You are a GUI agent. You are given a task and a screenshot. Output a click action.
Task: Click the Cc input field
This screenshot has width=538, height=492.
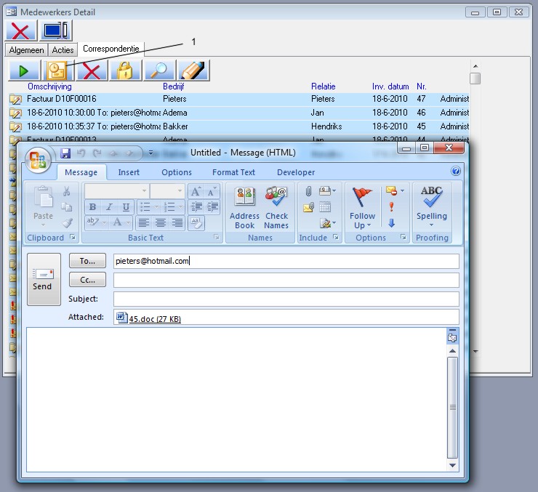(286, 280)
